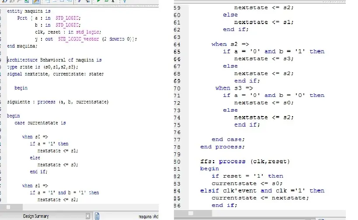358x220 pixels.
Task: Click 'nextstate <= s2;' on line 74
Action: (264, 117)
